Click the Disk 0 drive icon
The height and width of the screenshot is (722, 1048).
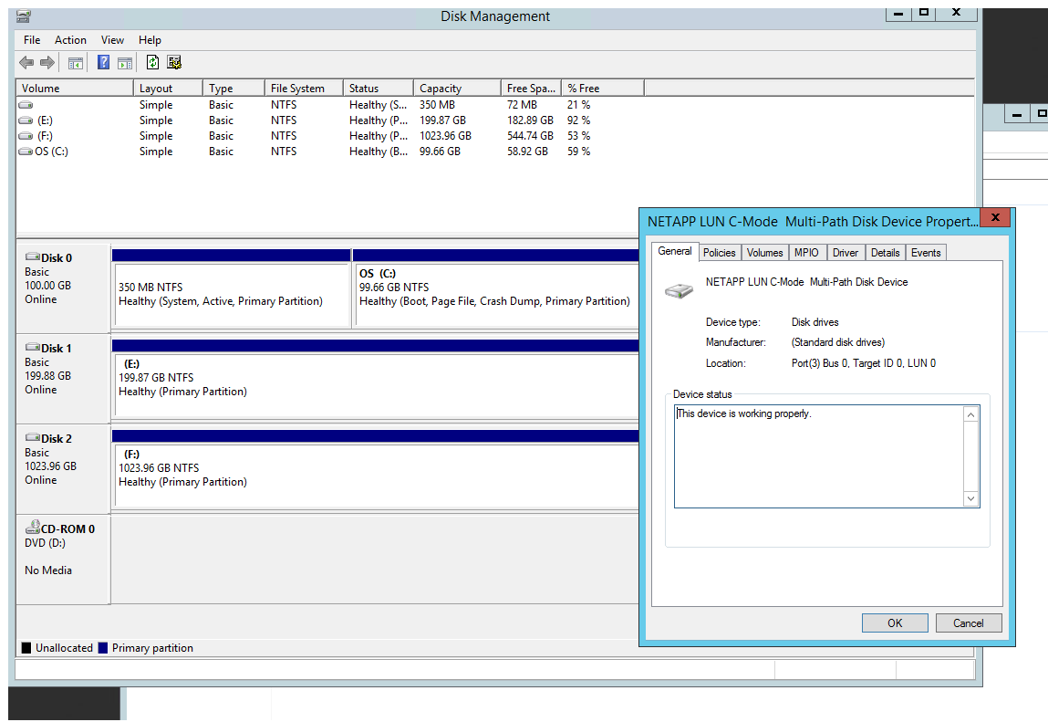click(x=32, y=257)
